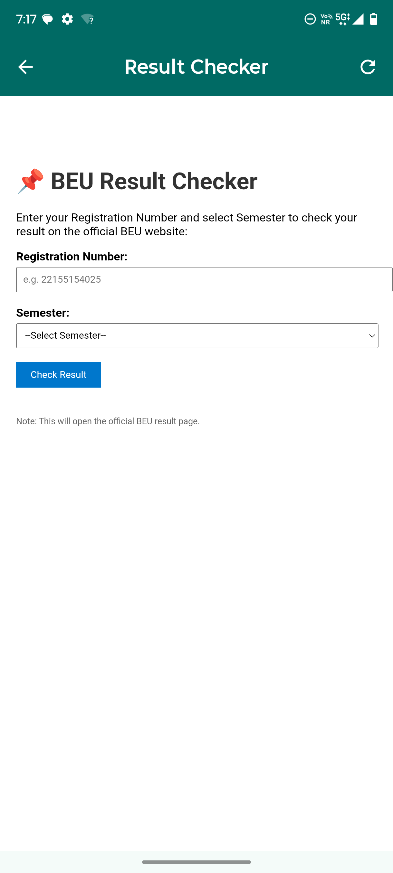
Task: Tap the BEU Result Checker heading
Action: coord(154,181)
